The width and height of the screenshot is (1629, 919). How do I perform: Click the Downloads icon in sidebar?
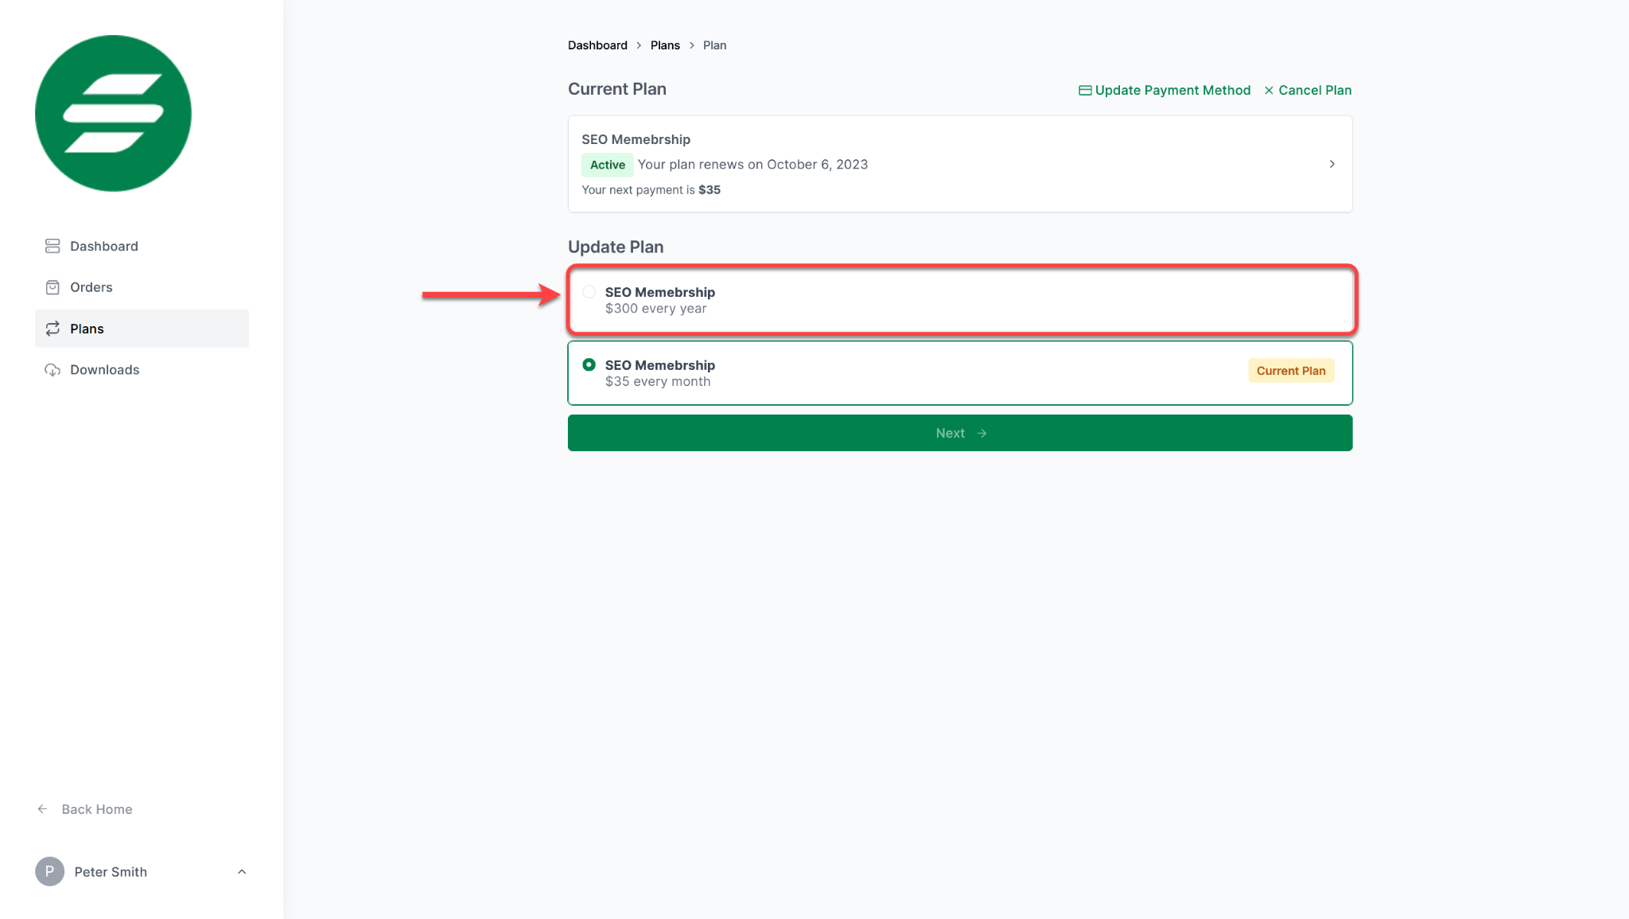click(52, 368)
